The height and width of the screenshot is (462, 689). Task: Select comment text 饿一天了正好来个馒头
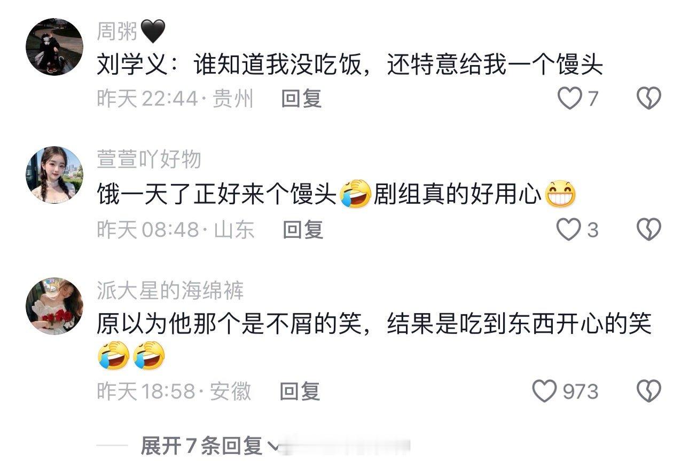(217, 196)
